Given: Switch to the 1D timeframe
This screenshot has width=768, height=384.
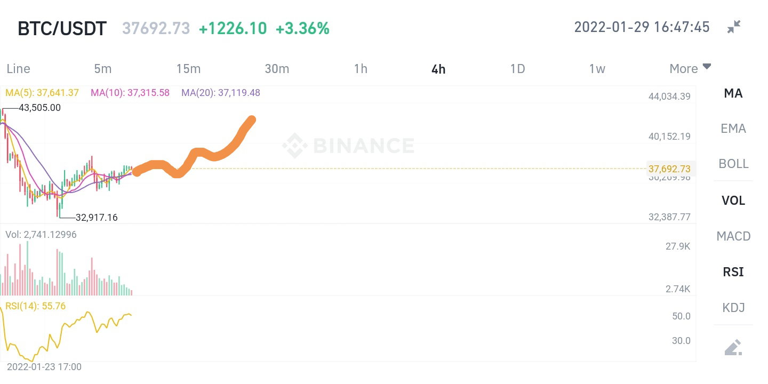Looking at the screenshot, I should tap(517, 69).
